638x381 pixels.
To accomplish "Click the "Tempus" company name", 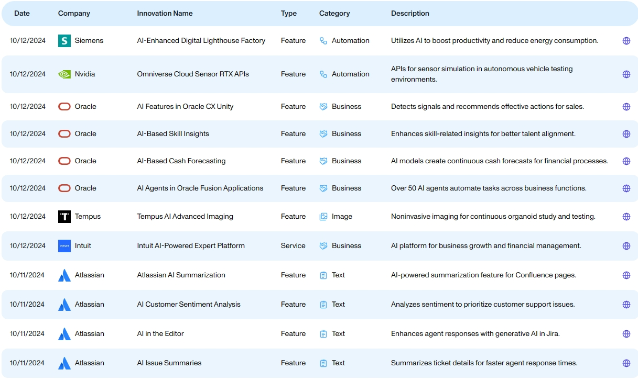I will pos(88,217).
